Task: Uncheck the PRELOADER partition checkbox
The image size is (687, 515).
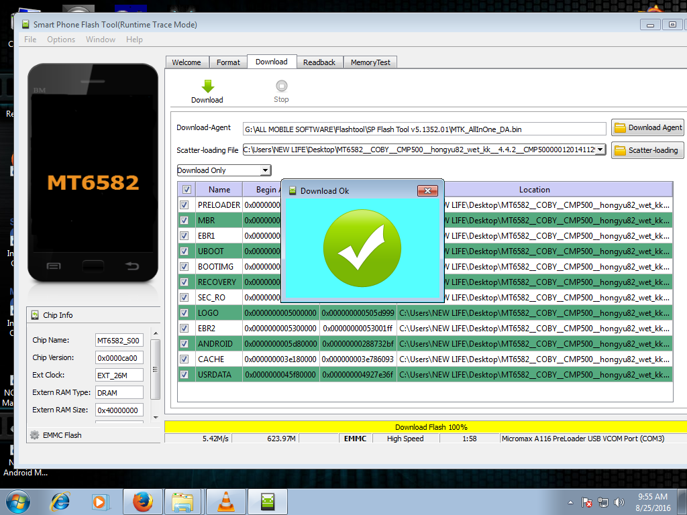Action: click(184, 205)
